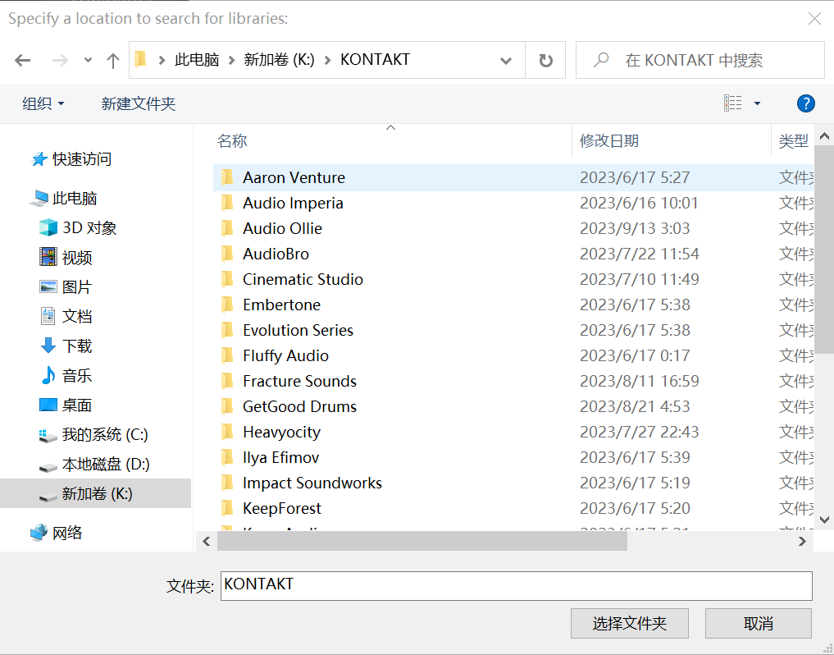Go back using the left arrow
The image size is (834, 655).
coord(22,60)
